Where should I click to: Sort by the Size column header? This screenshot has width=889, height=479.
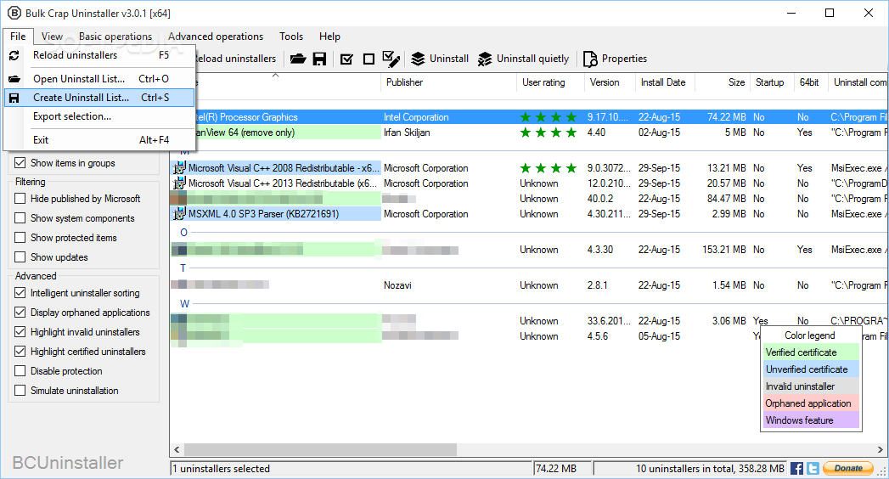click(723, 82)
